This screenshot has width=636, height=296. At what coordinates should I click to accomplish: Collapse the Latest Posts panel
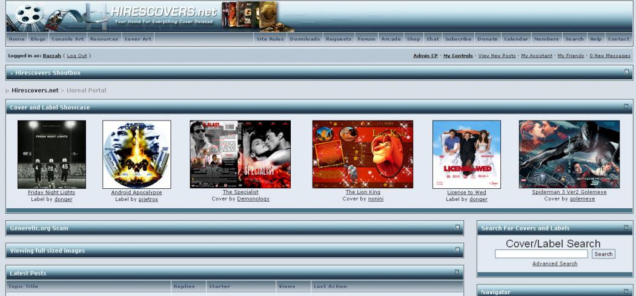[x=458, y=272]
